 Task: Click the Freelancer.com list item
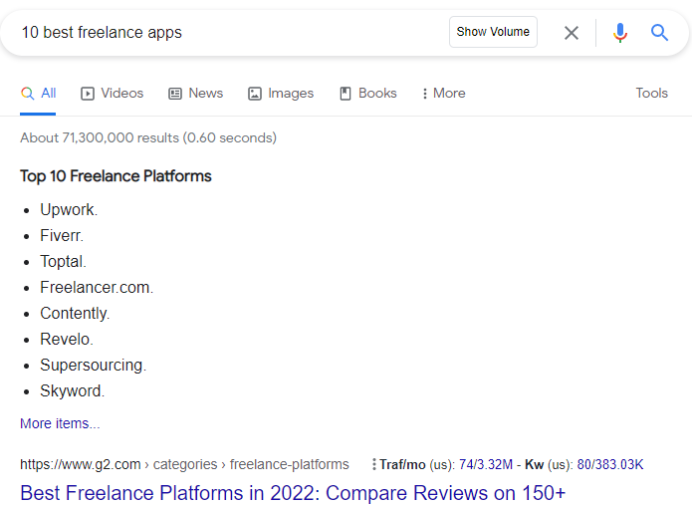(x=97, y=288)
